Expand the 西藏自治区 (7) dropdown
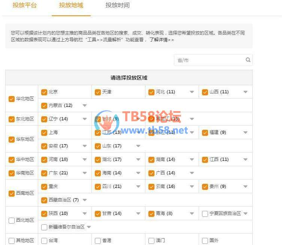Viewport: 283px width, 245px height. (x=85, y=200)
